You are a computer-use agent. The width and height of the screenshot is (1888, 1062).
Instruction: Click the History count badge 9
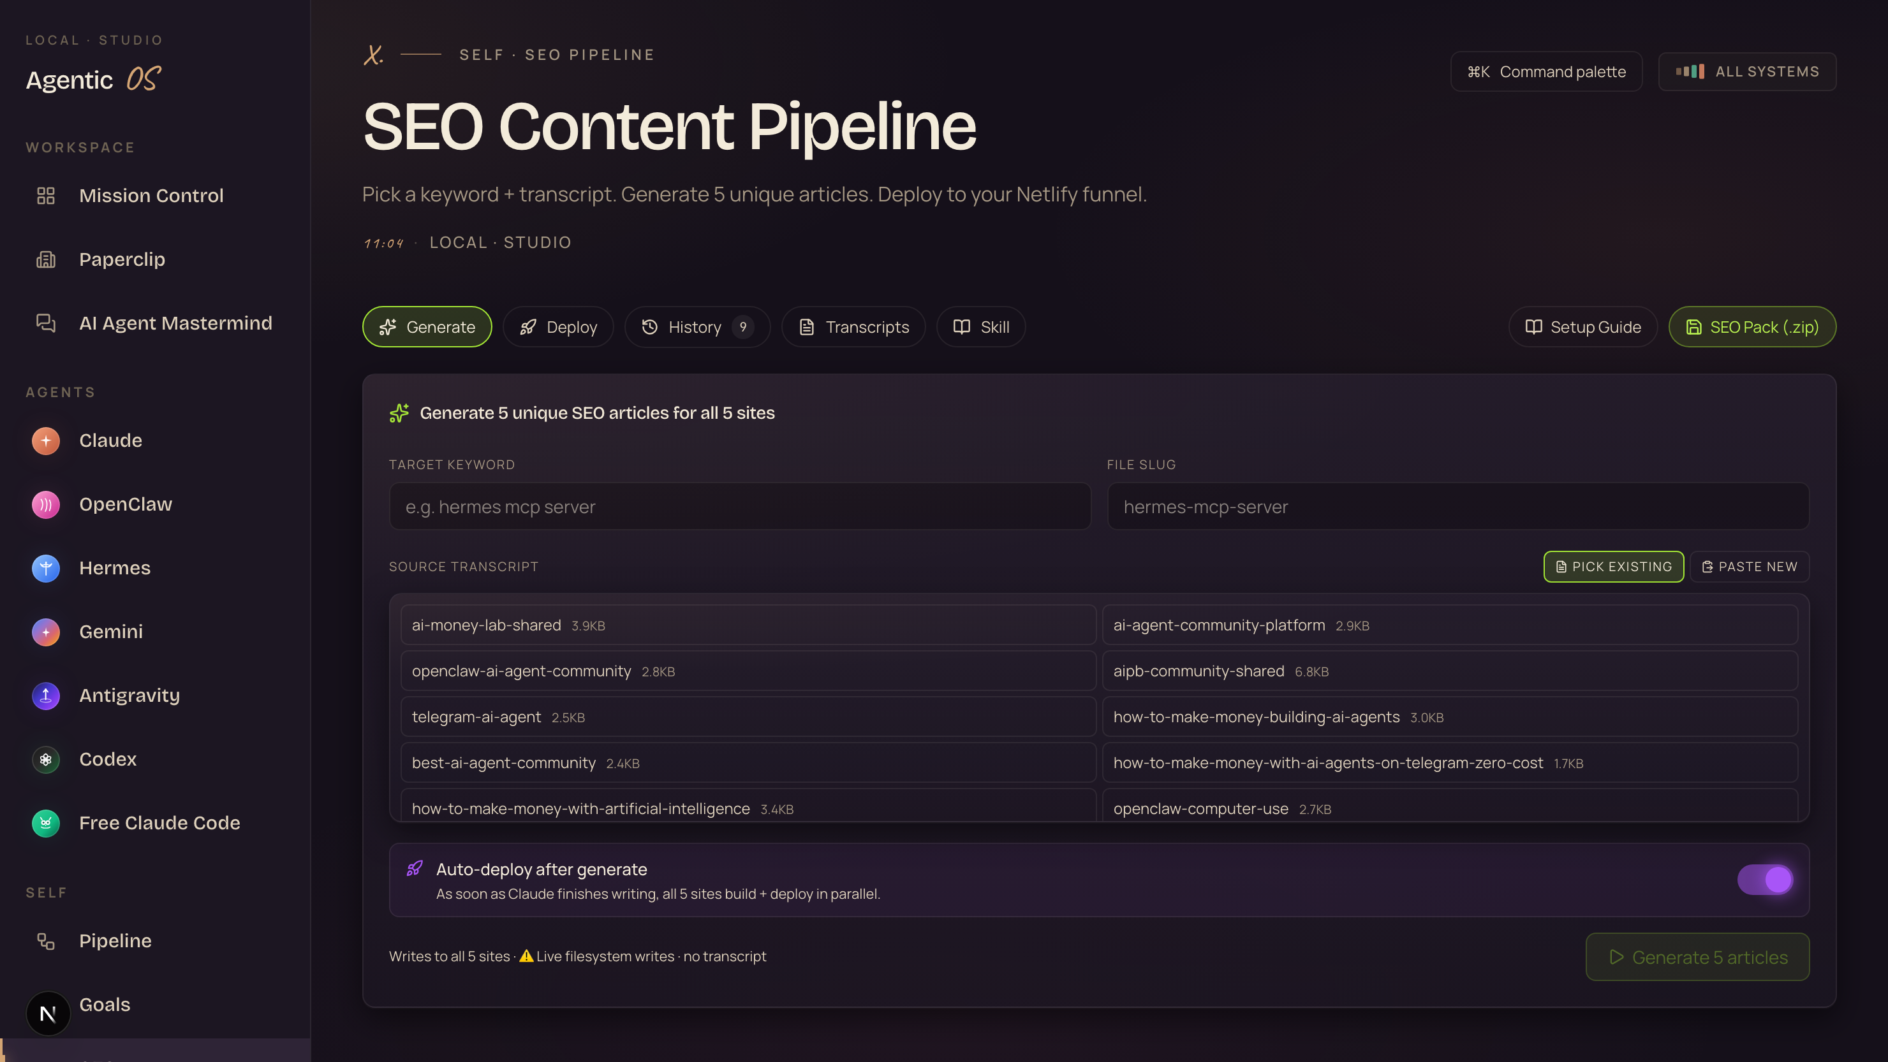[x=742, y=328]
